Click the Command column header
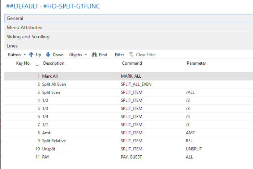 (x=132, y=64)
